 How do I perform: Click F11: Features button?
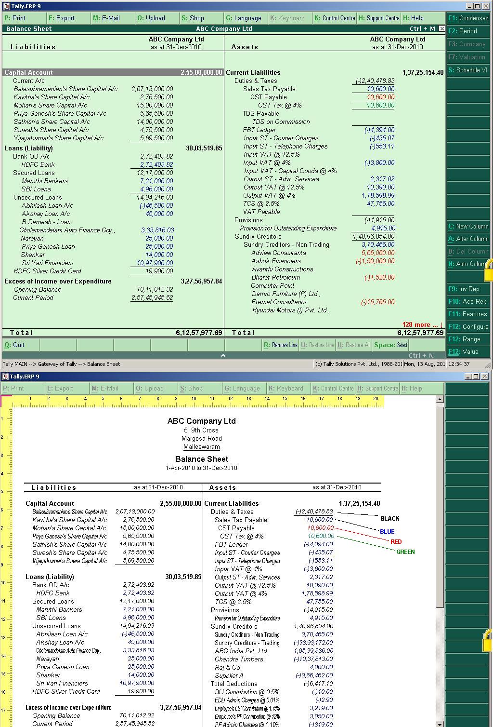(x=468, y=314)
